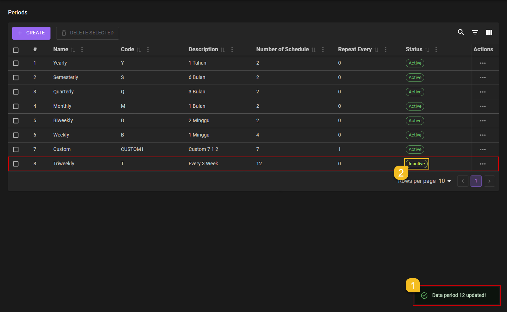The width and height of the screenshot is (507, 312).
Task: Click sort icon beside Status header
Action: pos(427,50)
